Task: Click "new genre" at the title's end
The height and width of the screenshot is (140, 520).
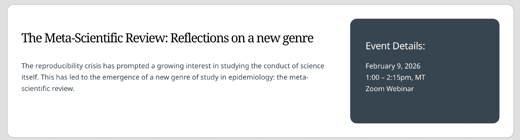Action: pos(284,38)
